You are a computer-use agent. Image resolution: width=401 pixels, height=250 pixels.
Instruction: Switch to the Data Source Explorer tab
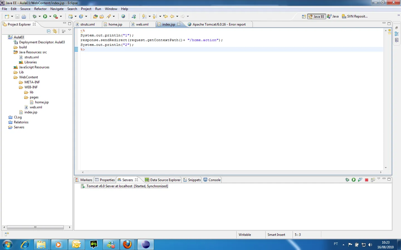[163, 180]
